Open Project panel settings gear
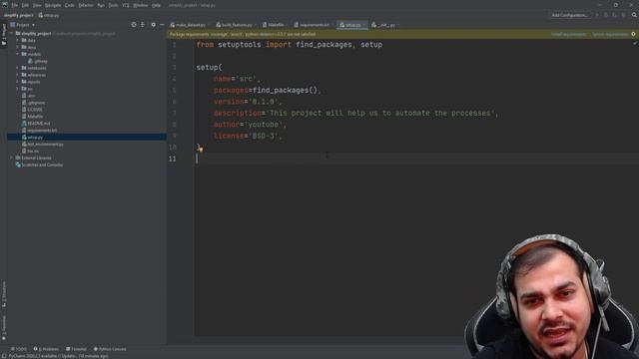Image resolution: width=639 pixels, height=359 pixels. pos(153,25)
